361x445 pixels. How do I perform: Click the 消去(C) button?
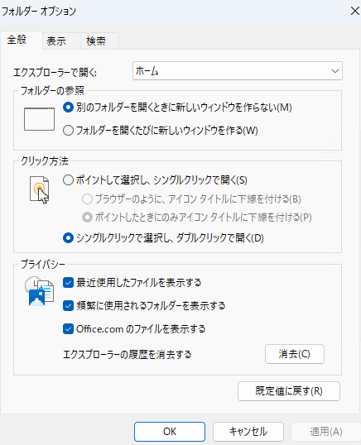click(295, 354)
